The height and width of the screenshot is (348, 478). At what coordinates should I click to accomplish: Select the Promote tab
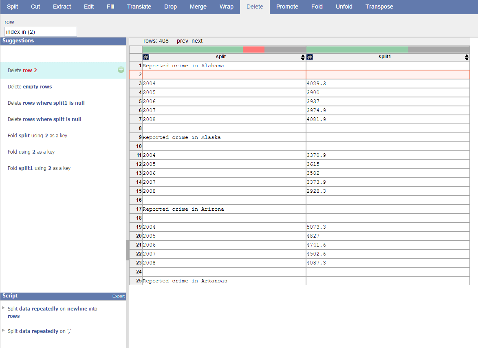pos(287,7)
